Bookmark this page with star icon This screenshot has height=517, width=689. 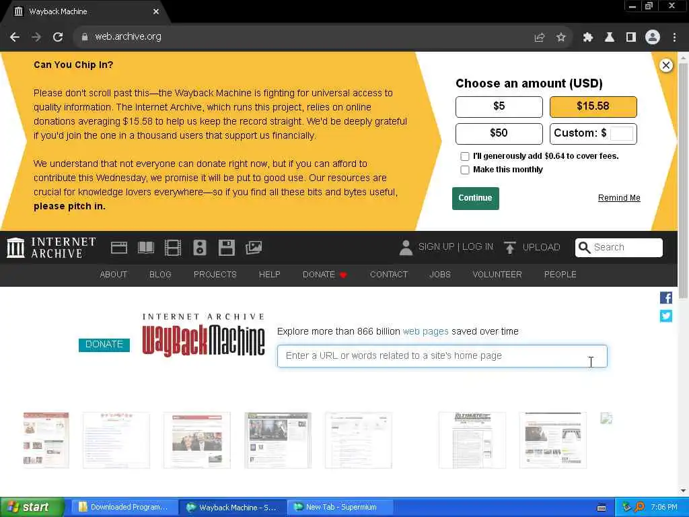pos(560,38)
